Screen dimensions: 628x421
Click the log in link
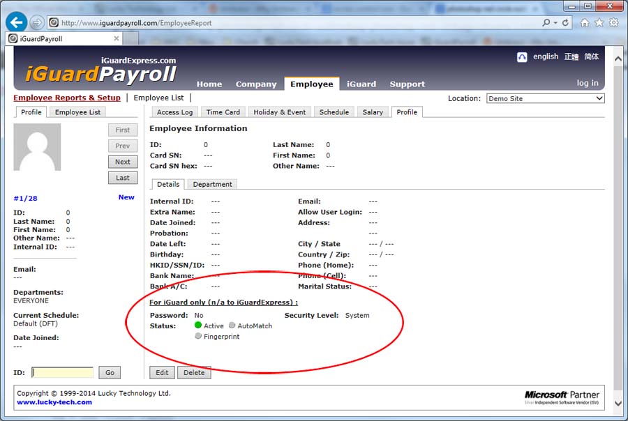pyautogui.click(x=587, y=83)
